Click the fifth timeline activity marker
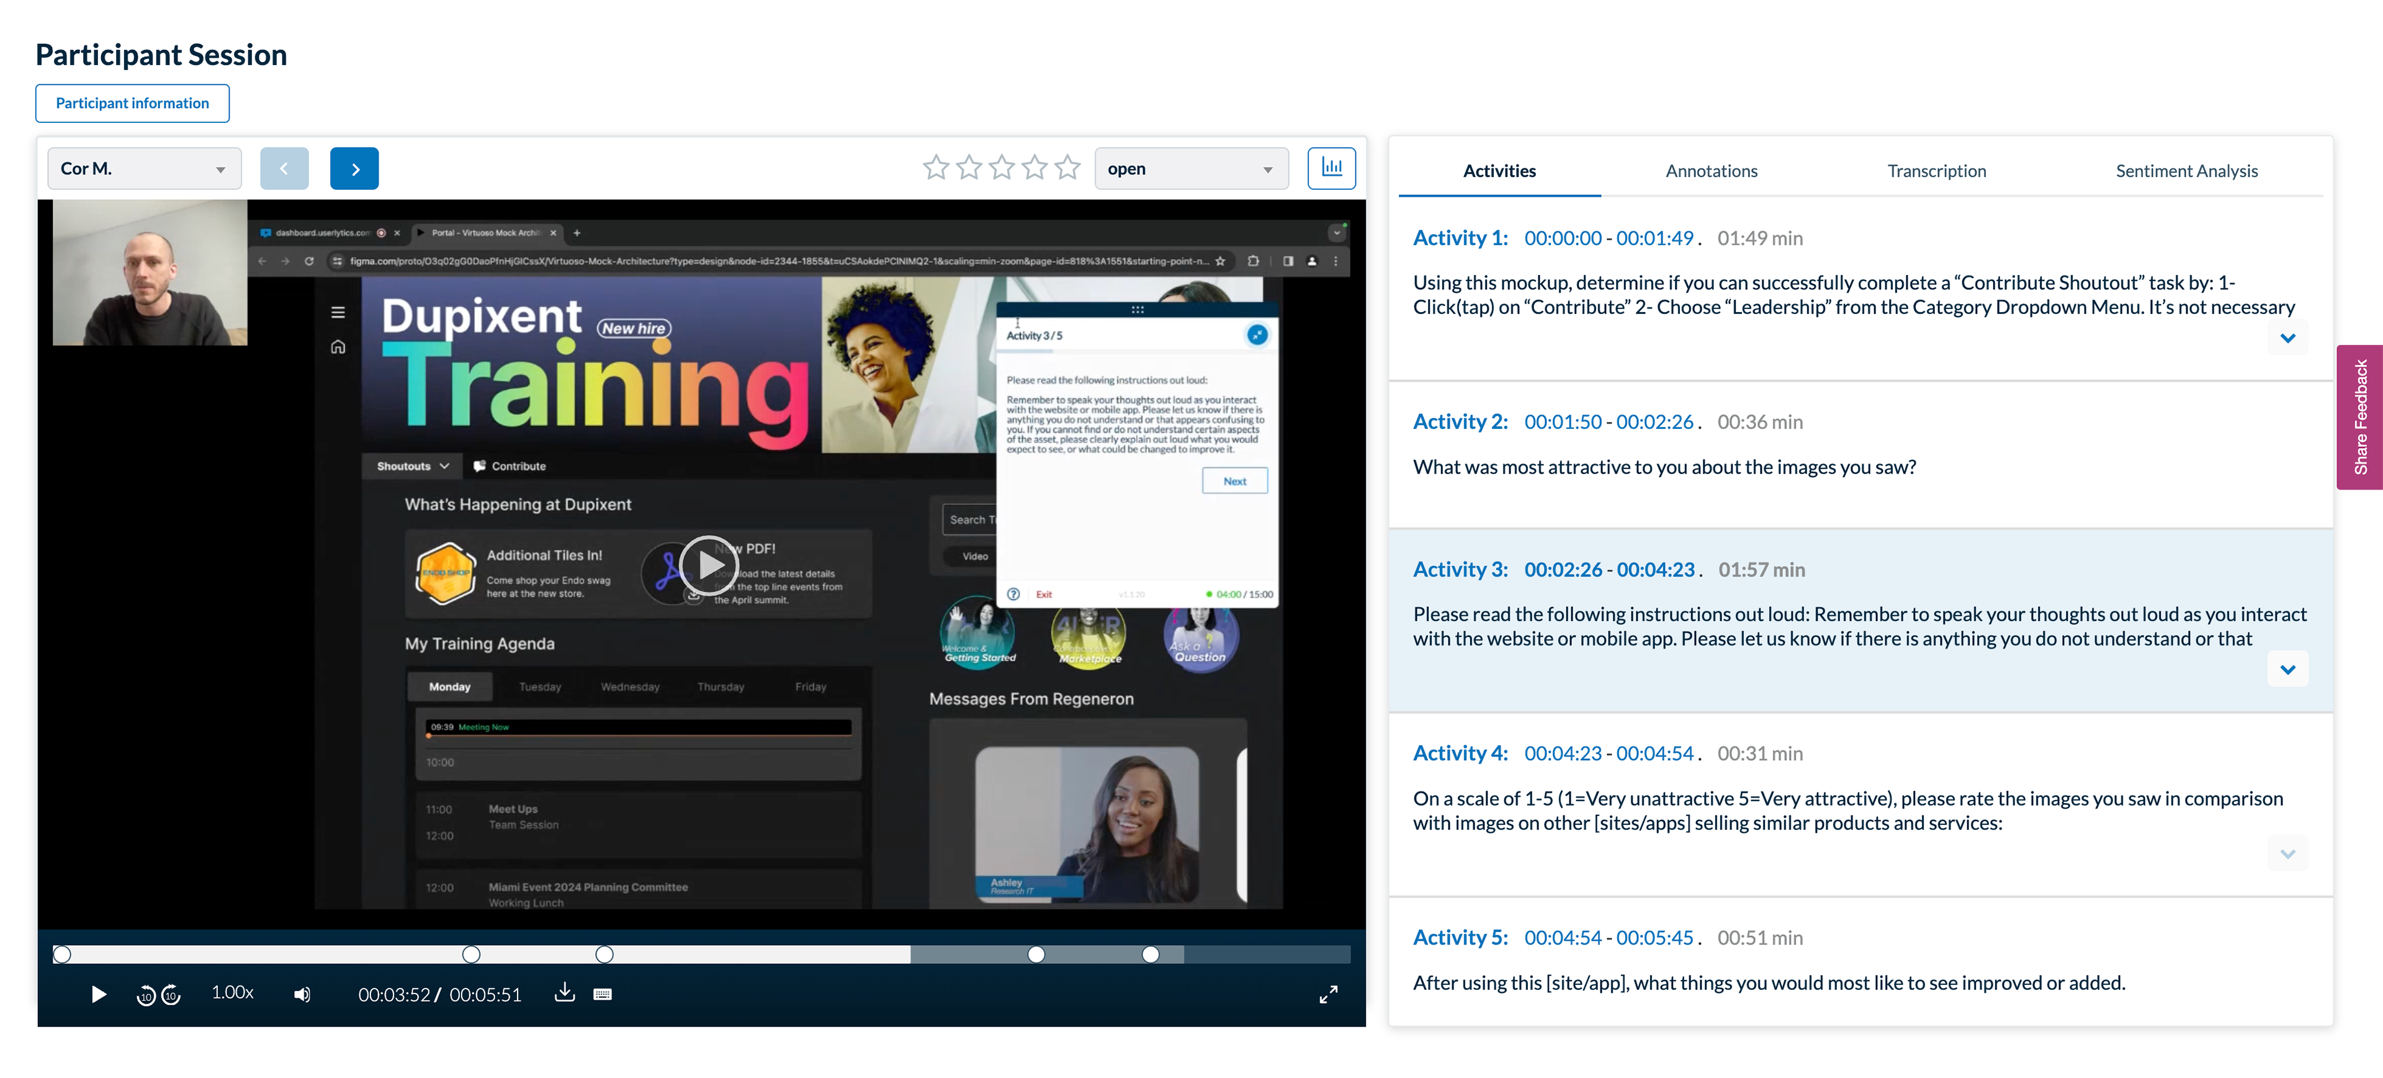Viewport: 2383px width, 1078px height. point(1150,954)
